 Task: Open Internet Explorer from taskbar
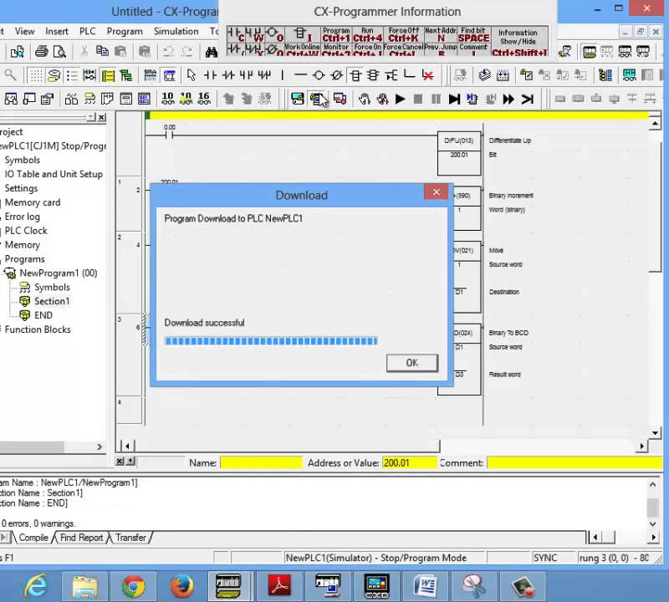point(36,586)
